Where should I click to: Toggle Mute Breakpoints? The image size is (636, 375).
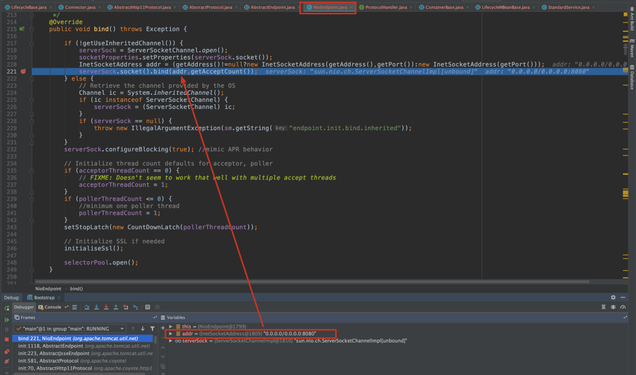click(x=6, y=361)
